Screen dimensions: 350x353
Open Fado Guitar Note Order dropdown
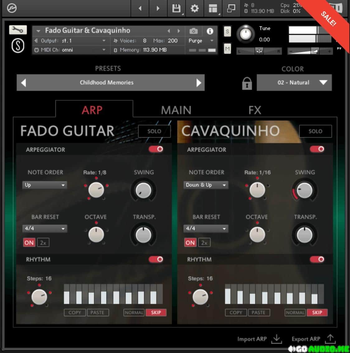pos(45,185)
